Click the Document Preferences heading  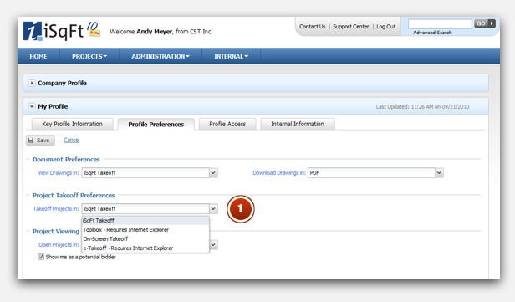[66, 160]
